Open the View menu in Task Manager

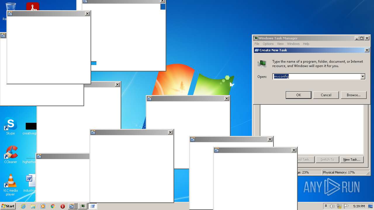click(x=280, y=44)
